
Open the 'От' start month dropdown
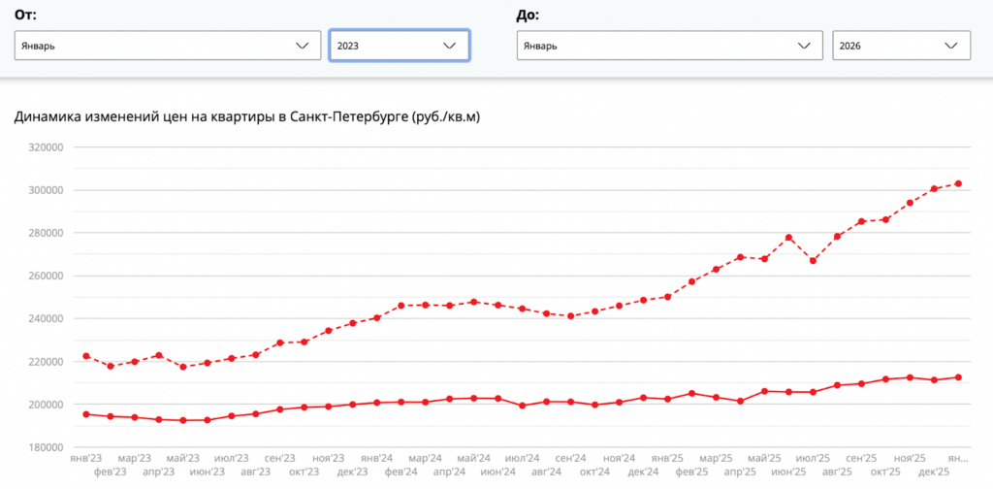[x=168, y=46]
